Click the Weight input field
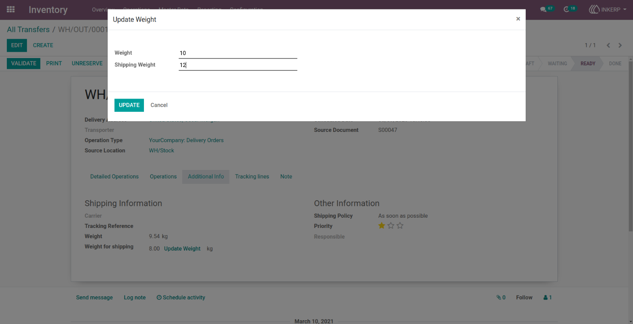 (x=238, y=53)
